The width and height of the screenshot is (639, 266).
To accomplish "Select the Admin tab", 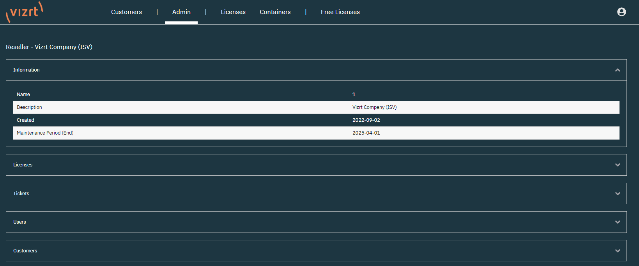I will coord(181,12).
